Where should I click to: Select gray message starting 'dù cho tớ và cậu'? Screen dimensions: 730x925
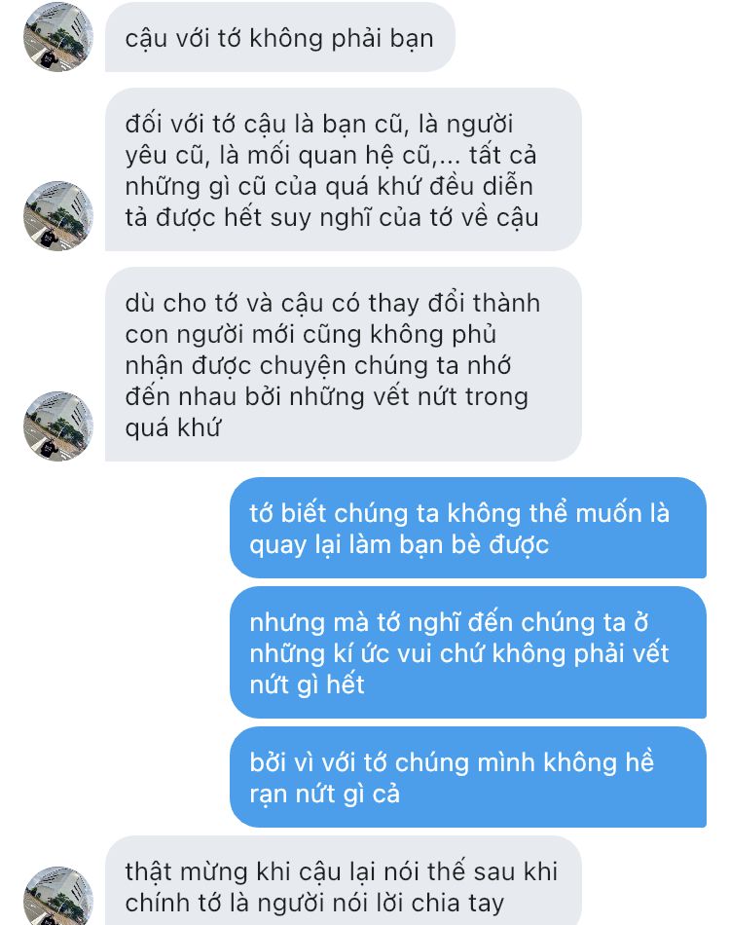point(344,364)
